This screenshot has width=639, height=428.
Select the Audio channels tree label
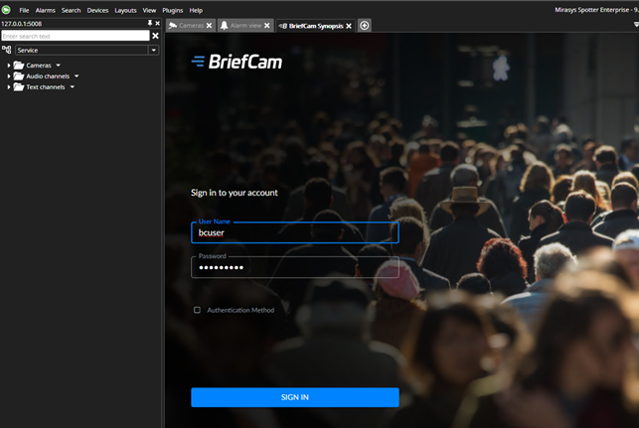pos(48,76)
